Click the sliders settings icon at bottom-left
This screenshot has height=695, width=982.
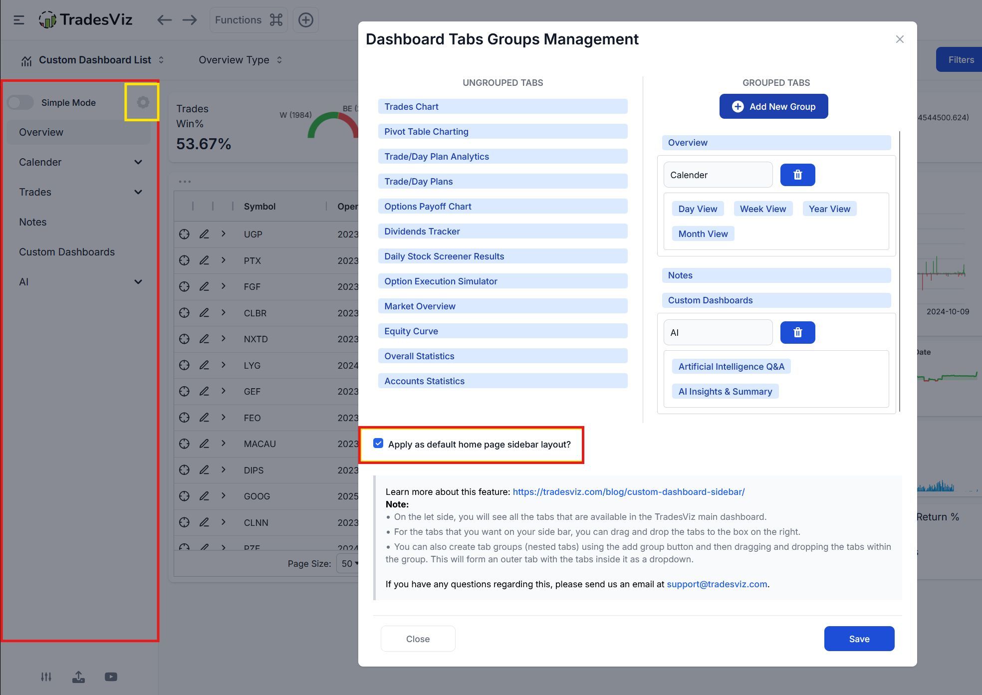46,677
